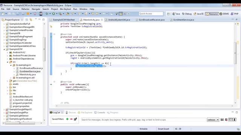241x135 pixels.
Task: Expand the res folder node
Action: [x=8, y=93]
